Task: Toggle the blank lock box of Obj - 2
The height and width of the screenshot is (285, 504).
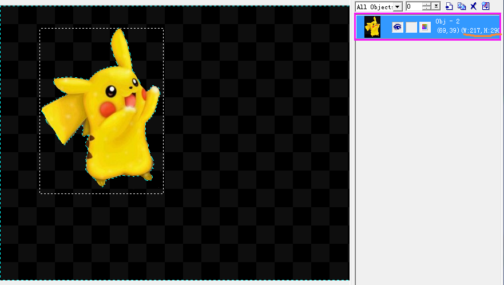Action: (411, 27)
